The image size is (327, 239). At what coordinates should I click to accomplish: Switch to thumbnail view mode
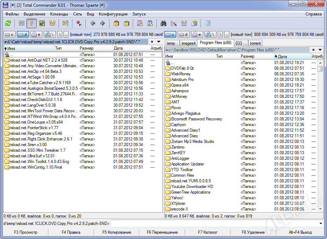click(42, 24)
